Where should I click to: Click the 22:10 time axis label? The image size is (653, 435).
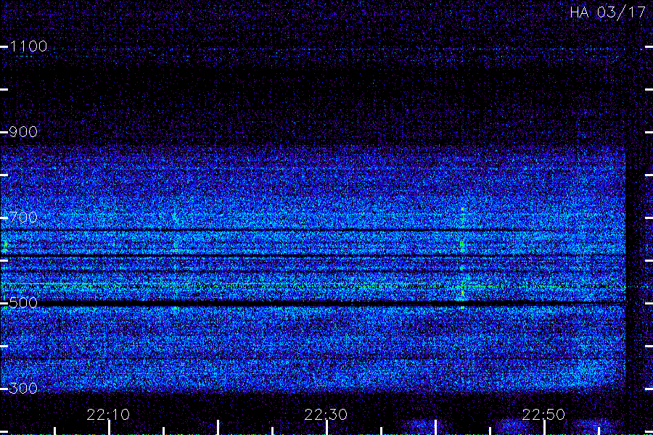pyautogui.click(x=108, y=415)
